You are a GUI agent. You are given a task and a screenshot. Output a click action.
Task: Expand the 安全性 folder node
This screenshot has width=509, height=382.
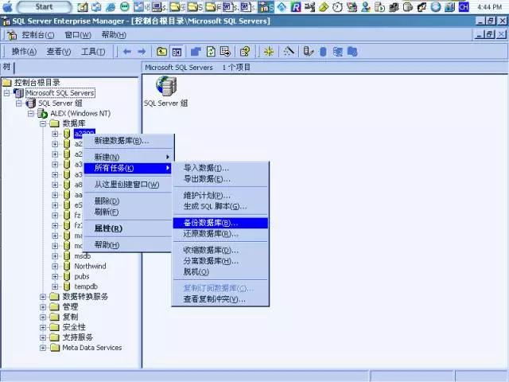pos(44,327)
